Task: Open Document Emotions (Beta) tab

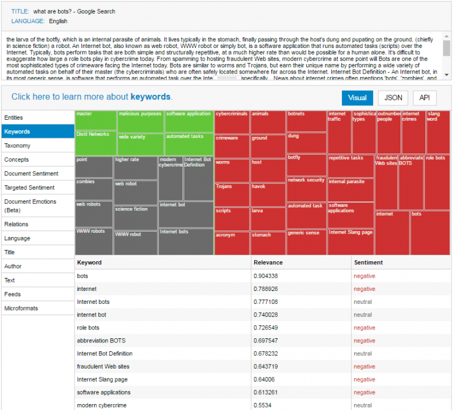Action: point(38,206)
